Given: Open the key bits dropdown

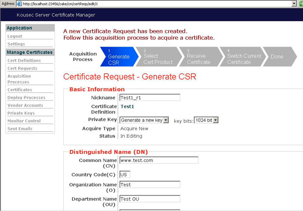Looking at the screenshot, I should coord(206,120).
